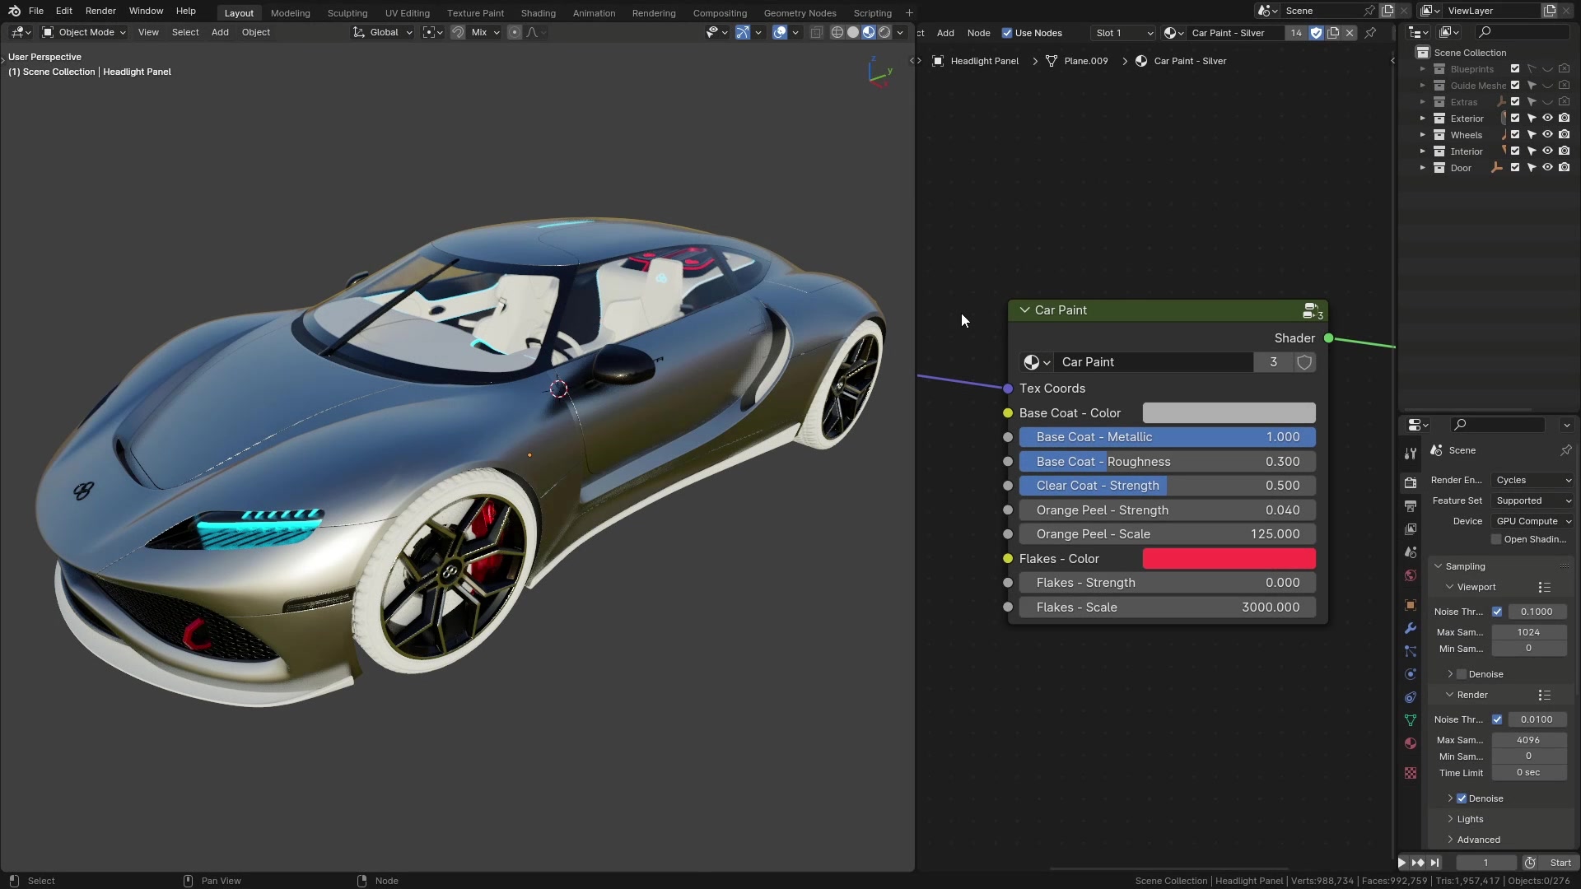Open Object Mode selector dropdown

tap(84, 32)
